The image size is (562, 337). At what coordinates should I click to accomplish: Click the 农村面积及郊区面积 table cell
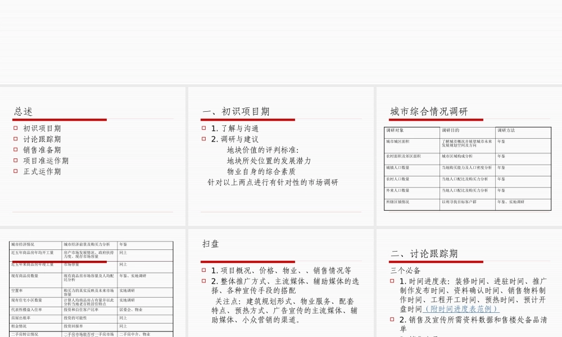pos(412,158)
